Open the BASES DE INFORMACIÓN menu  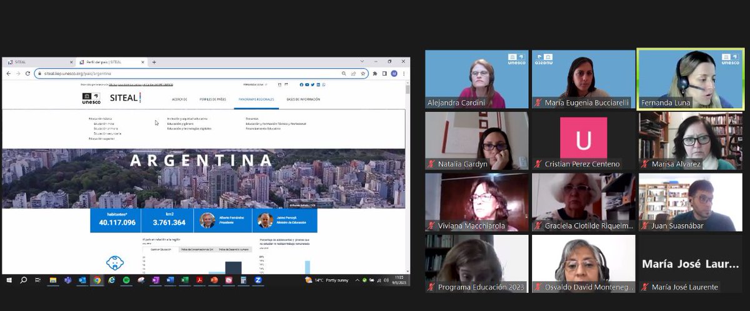click(x=303, y=99)
